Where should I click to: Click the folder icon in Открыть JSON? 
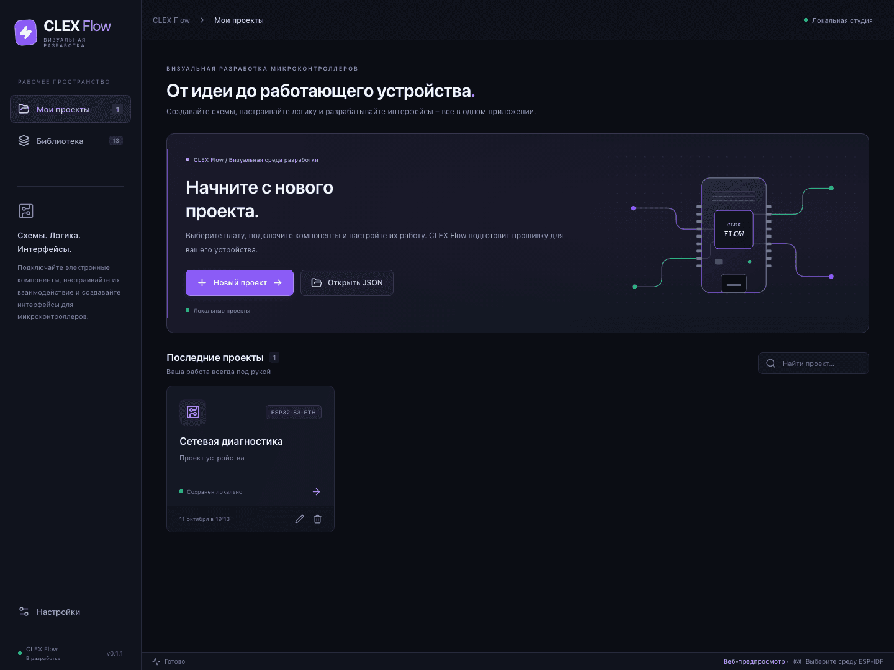click(317, 283)
